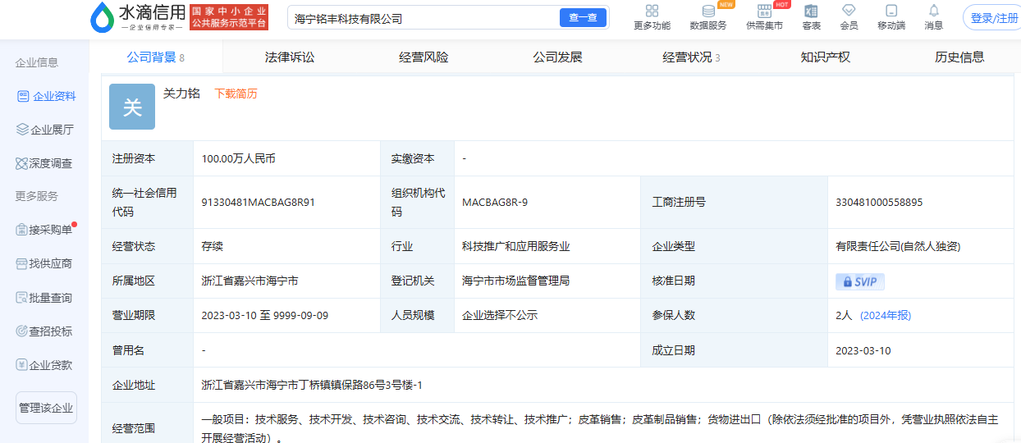Viewport: 1021px width, 443px height.
Task: Open 数据服务 database icon
Action: click(x=707, y=11)
